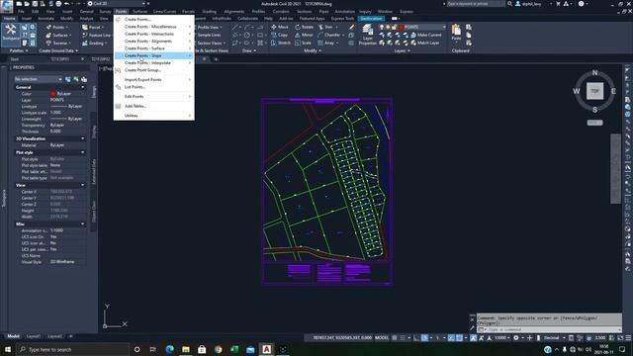Open Create Points - Alignments submenu

[x=154, y=42]
